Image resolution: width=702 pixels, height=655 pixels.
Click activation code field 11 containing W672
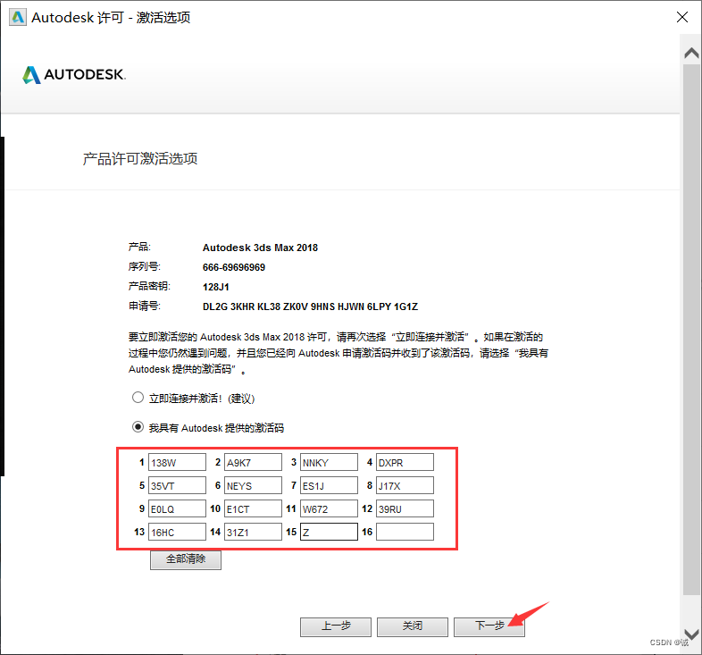point(329,509)
